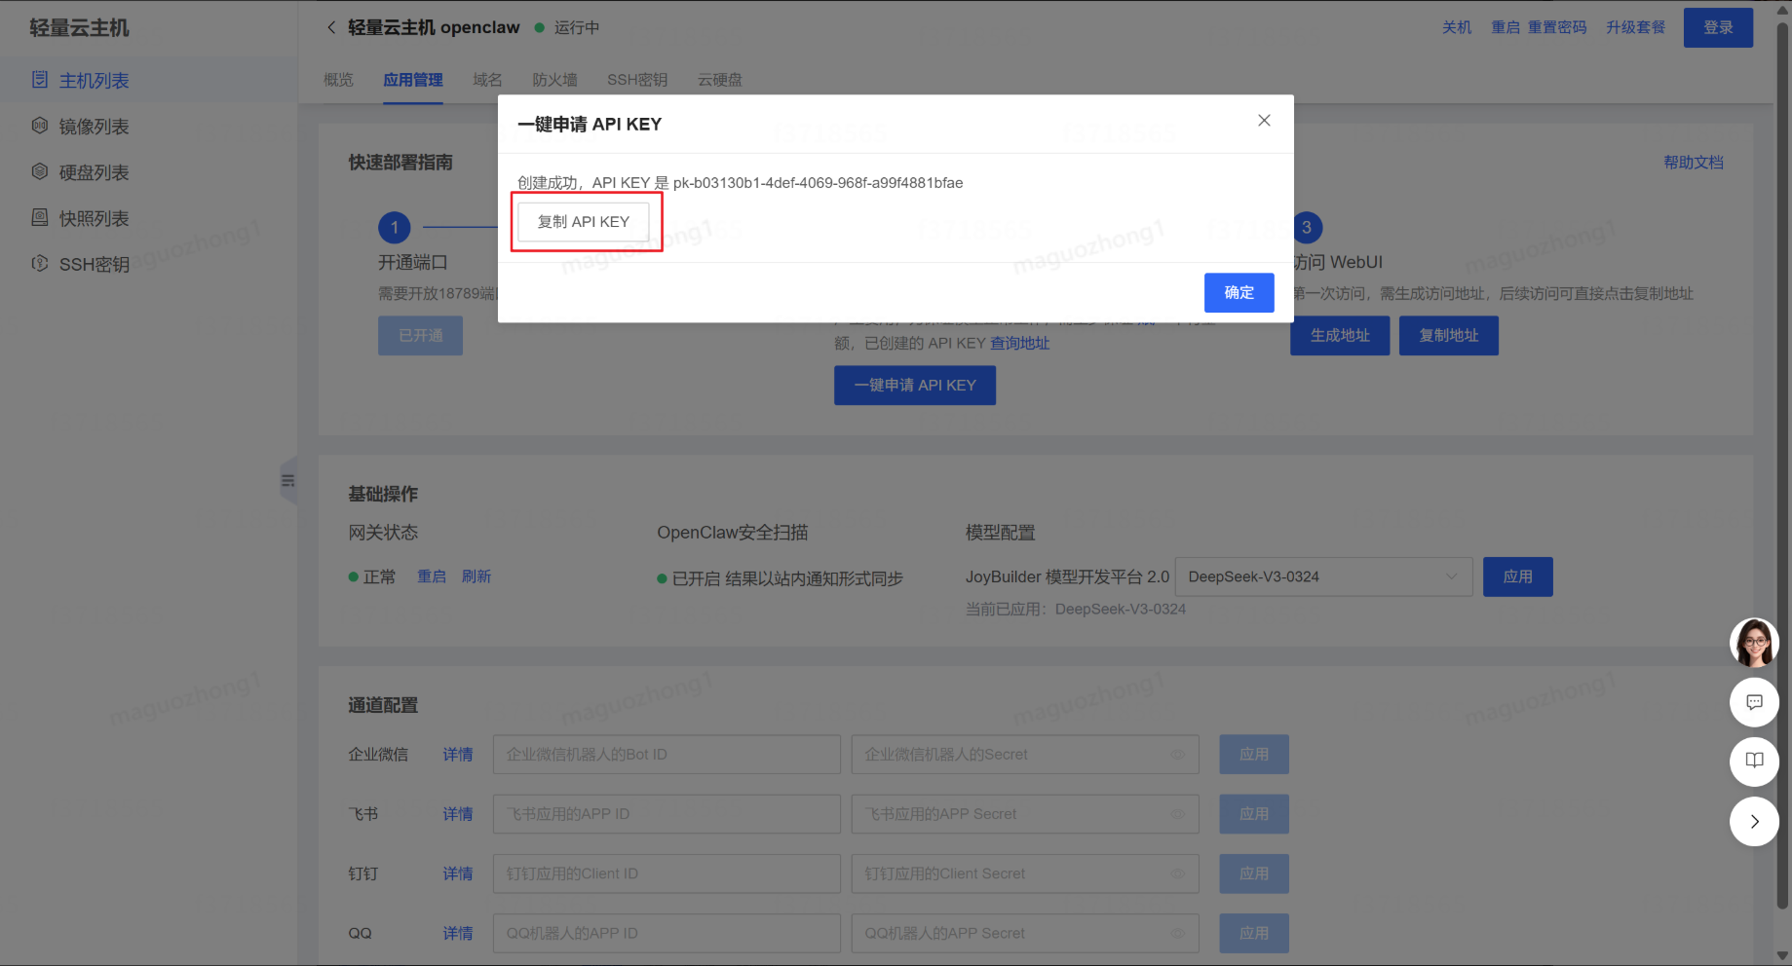The height and width of the screenshot is (966, 1792).
Task: Click the back arrow beside 轻量云主机 openclaw
Action: pos(331,27)
